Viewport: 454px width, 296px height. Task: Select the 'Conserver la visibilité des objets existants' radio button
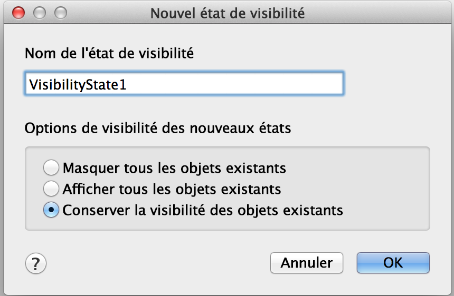pyautogui.click(x=51, y=210)
